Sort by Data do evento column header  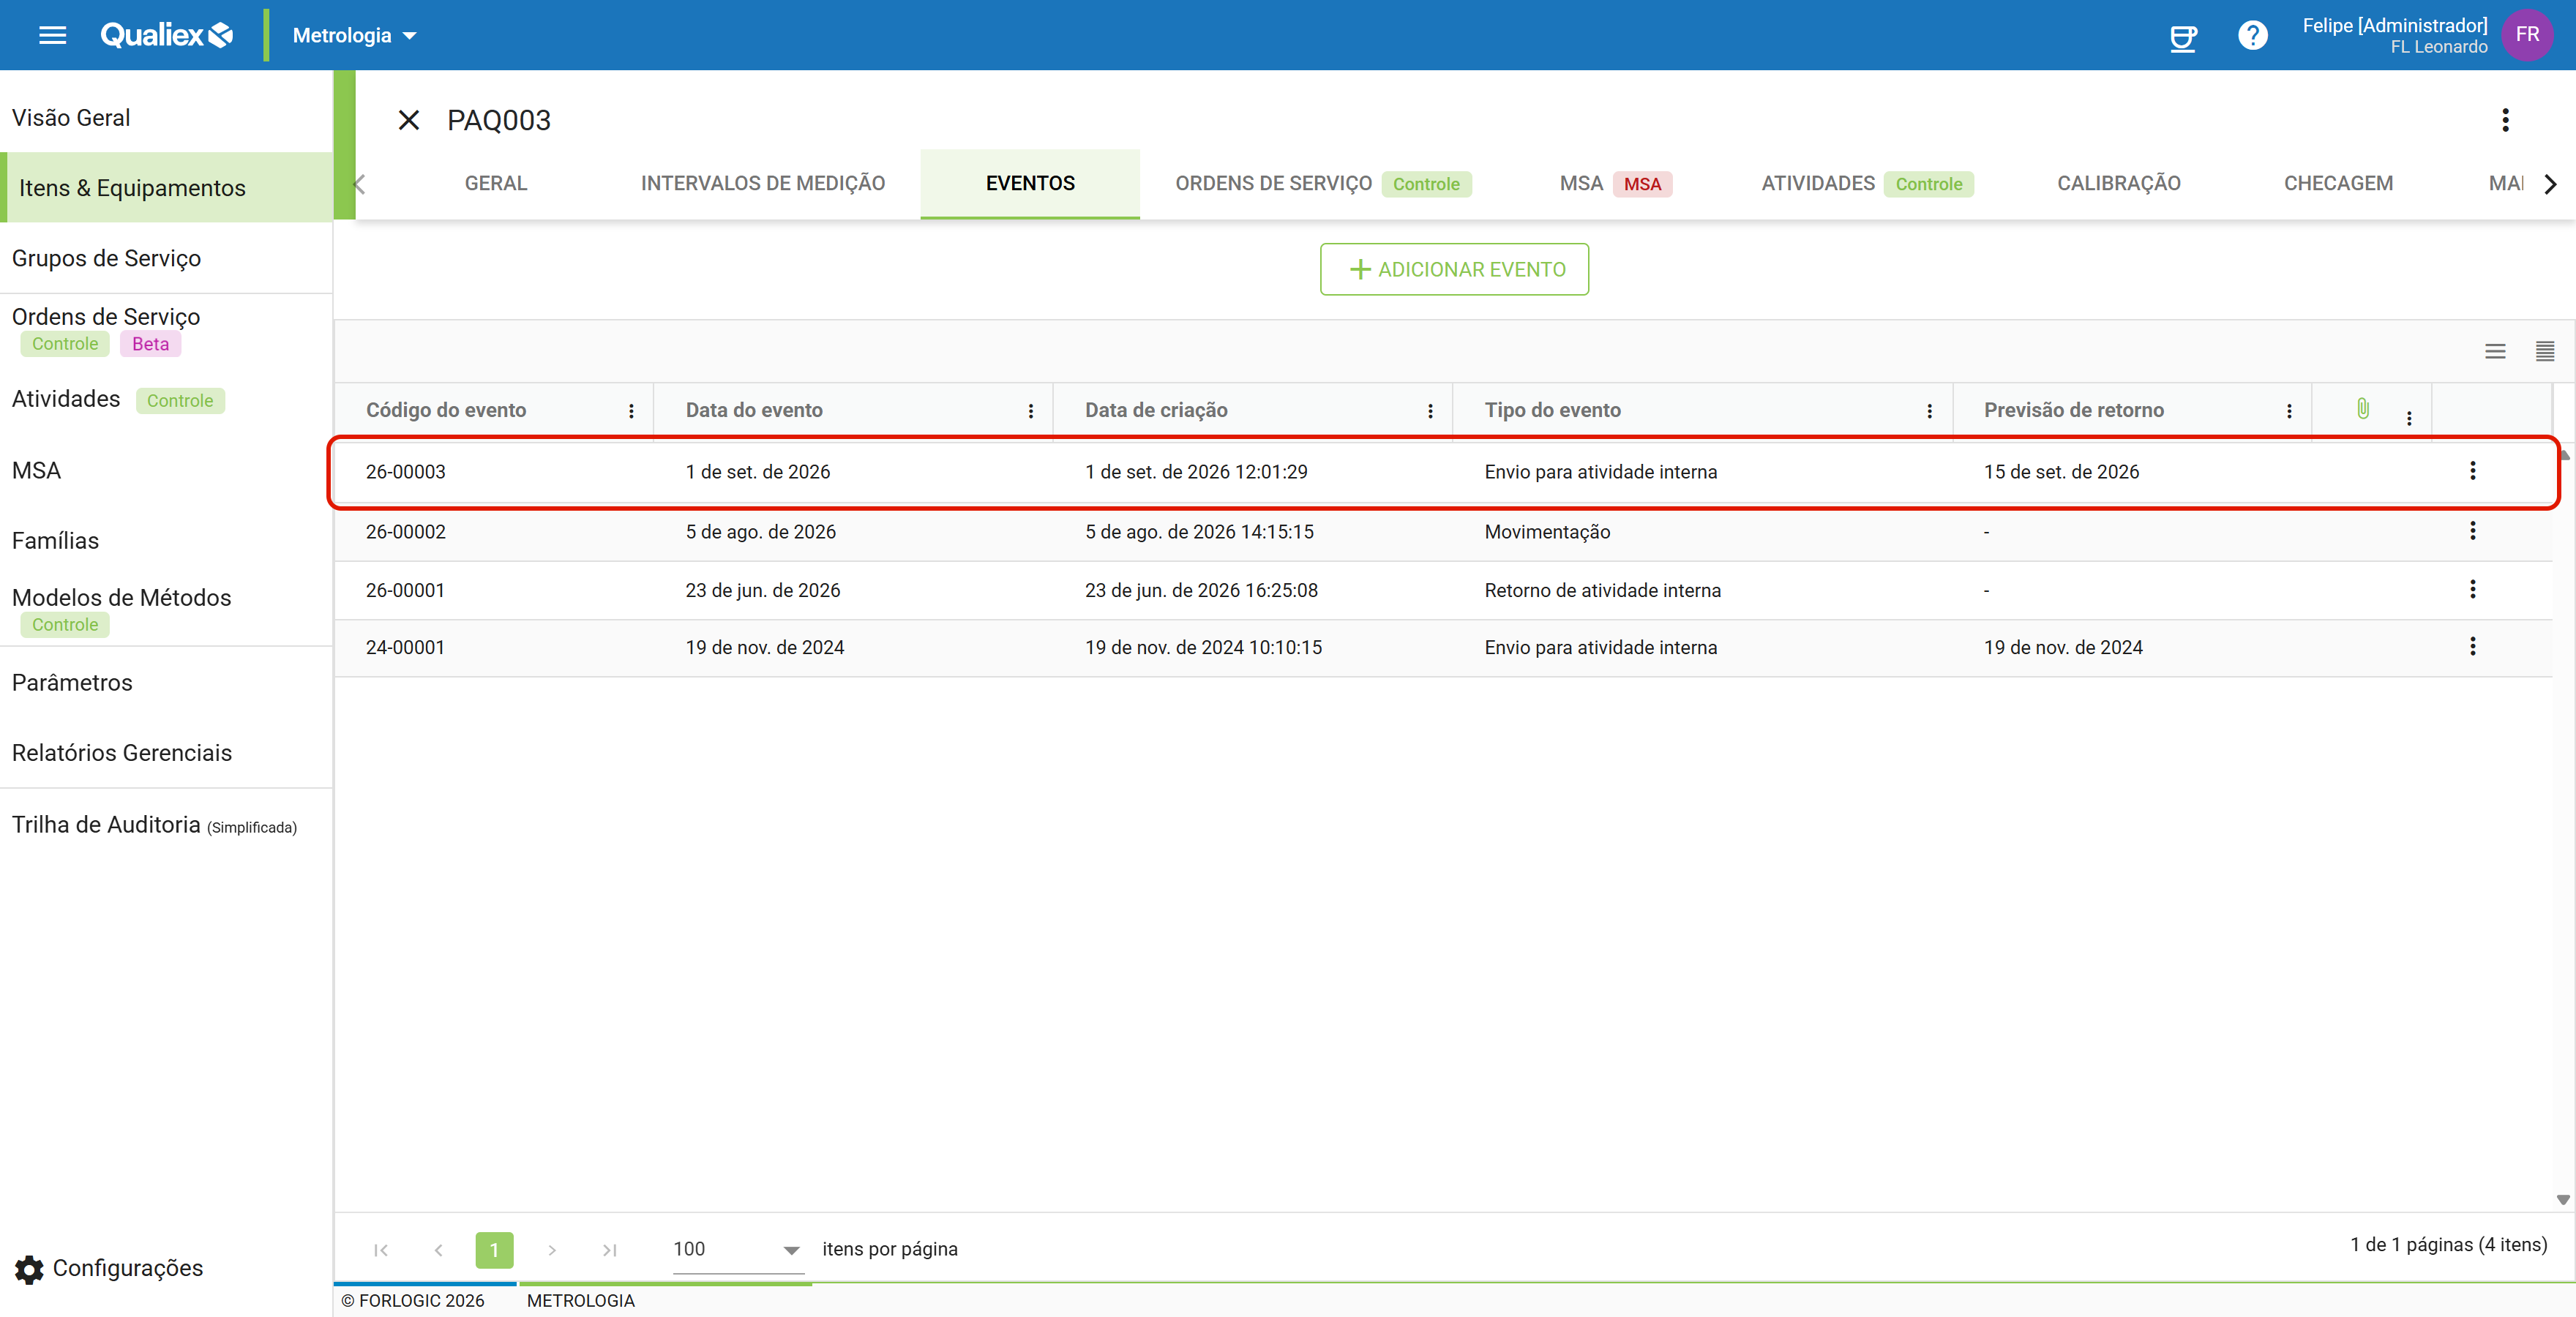[x=754, y=410]
